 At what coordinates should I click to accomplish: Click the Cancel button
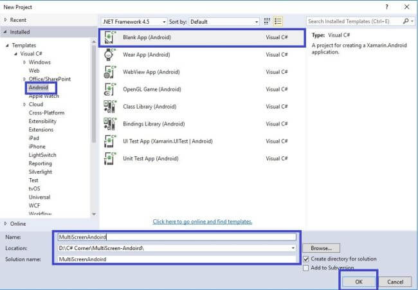395,282
